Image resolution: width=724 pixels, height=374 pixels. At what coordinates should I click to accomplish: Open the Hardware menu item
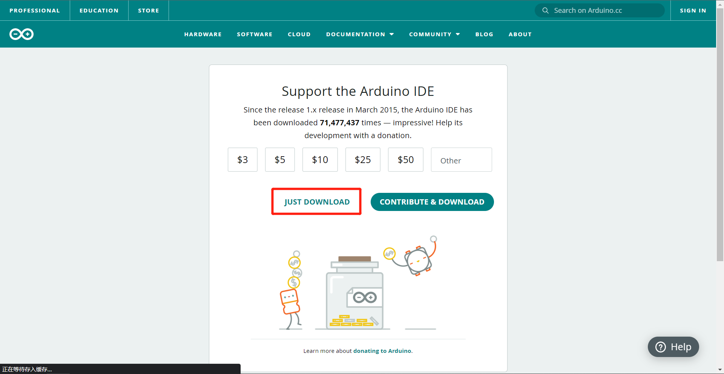pyautogui.click(x=203, y=34)
